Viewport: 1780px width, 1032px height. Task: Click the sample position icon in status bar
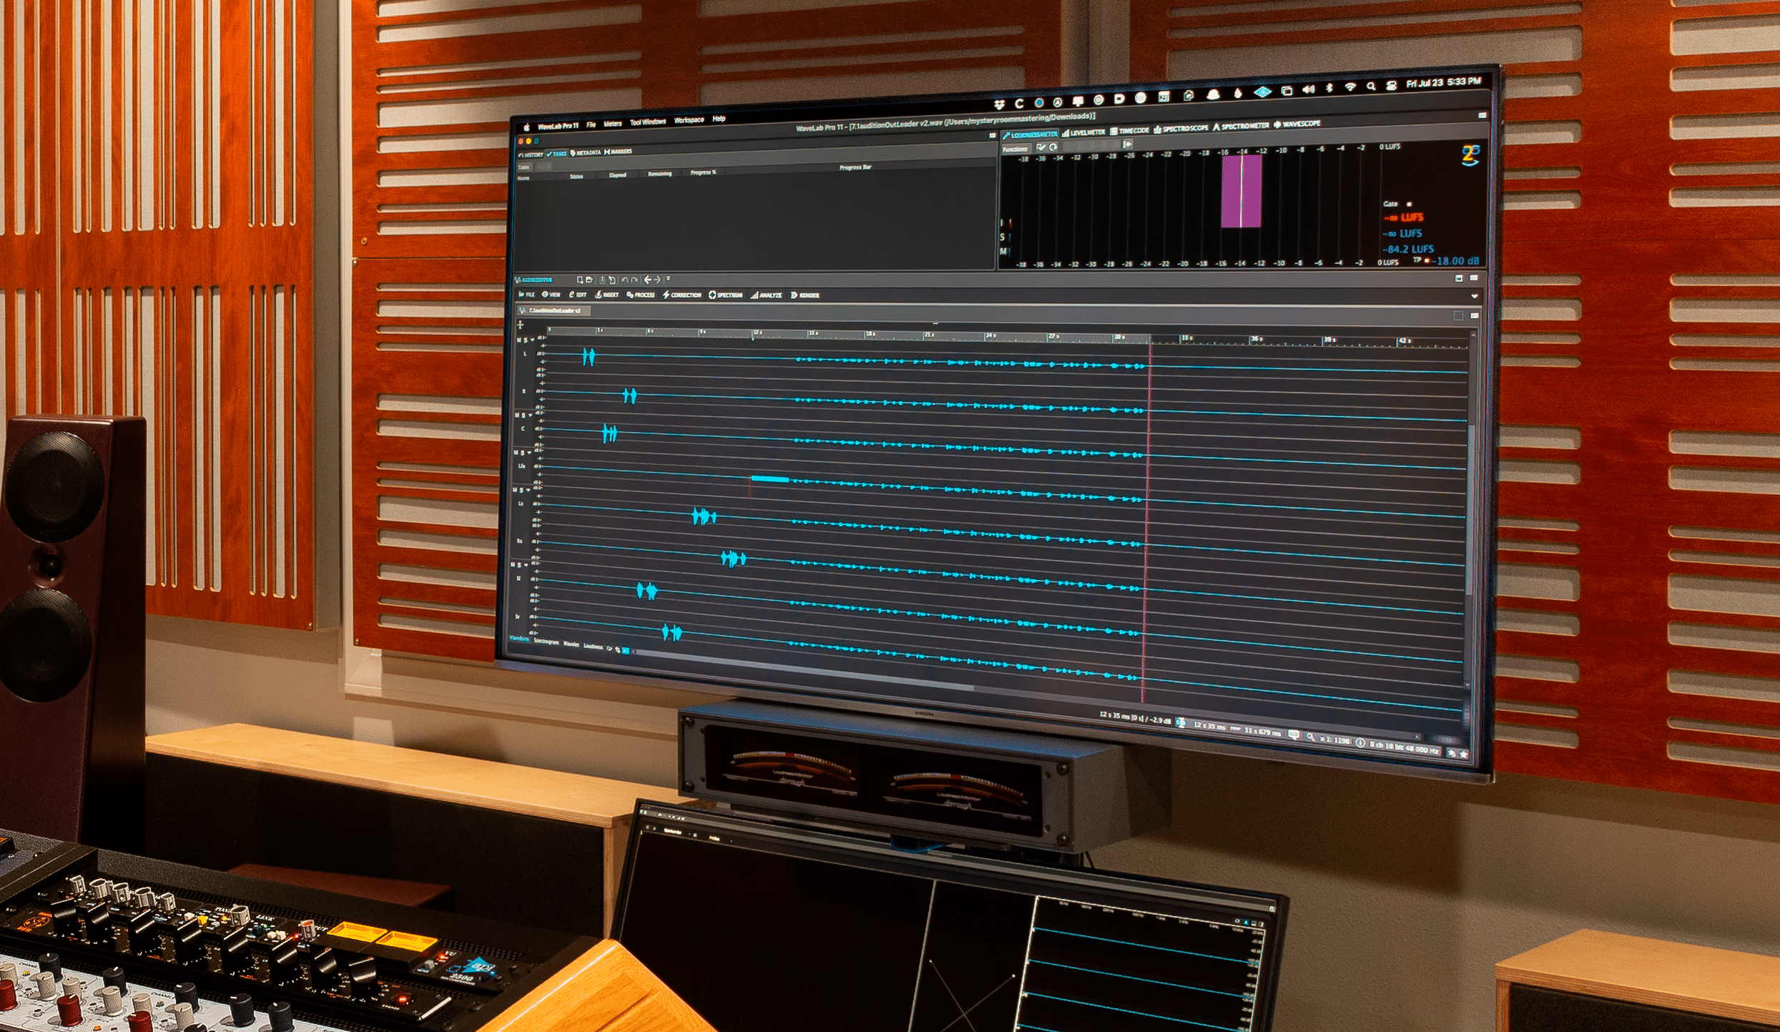coord(1181,724)
